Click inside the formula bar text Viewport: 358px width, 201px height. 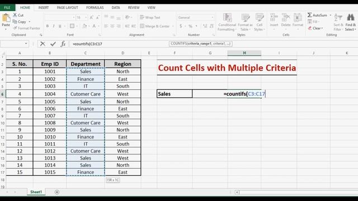tap(87, 44)
